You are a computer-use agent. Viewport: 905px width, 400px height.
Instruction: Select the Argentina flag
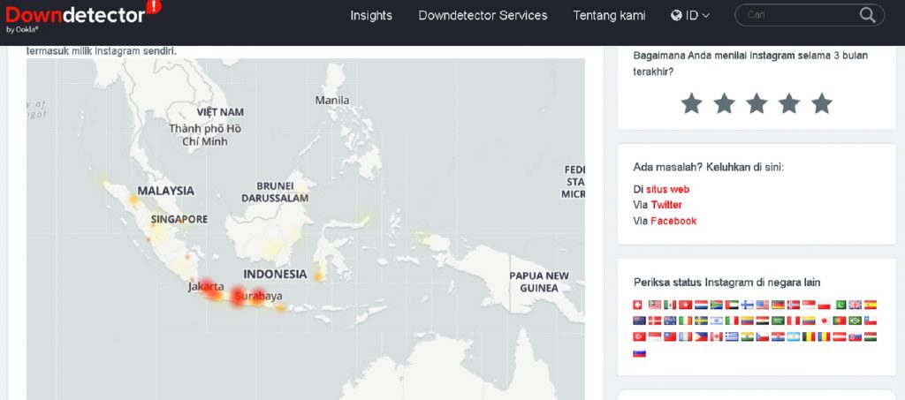(x=794, y=336)
